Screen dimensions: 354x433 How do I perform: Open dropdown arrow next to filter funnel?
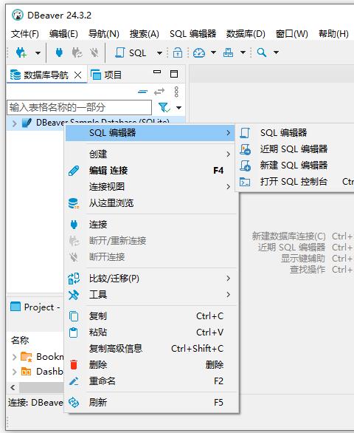[x=179, y=108]
